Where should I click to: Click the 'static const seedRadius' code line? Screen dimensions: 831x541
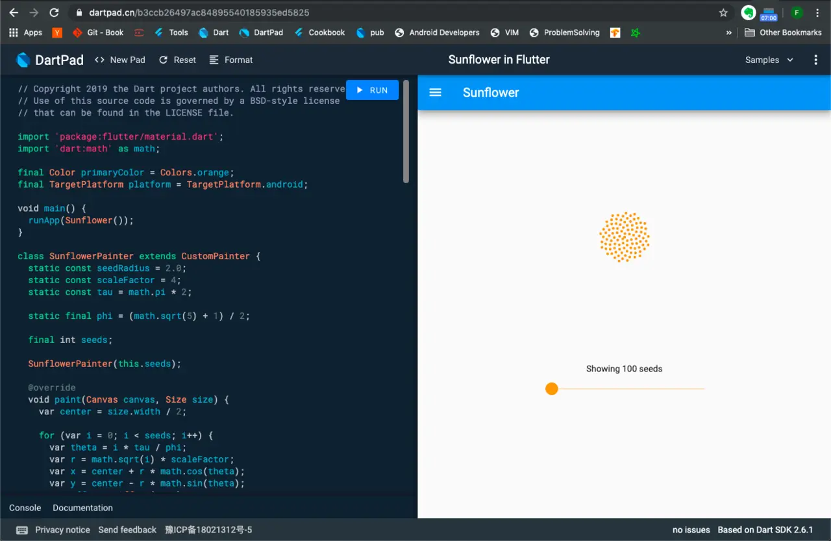107,268
